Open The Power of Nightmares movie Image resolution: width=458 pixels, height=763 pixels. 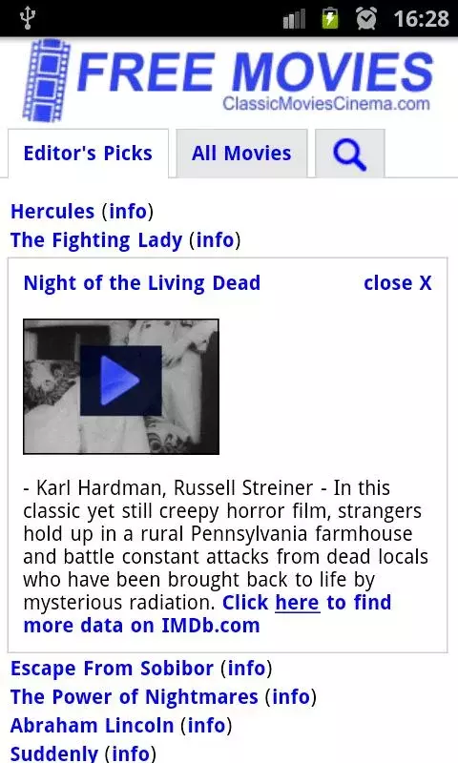click(135, 697)
